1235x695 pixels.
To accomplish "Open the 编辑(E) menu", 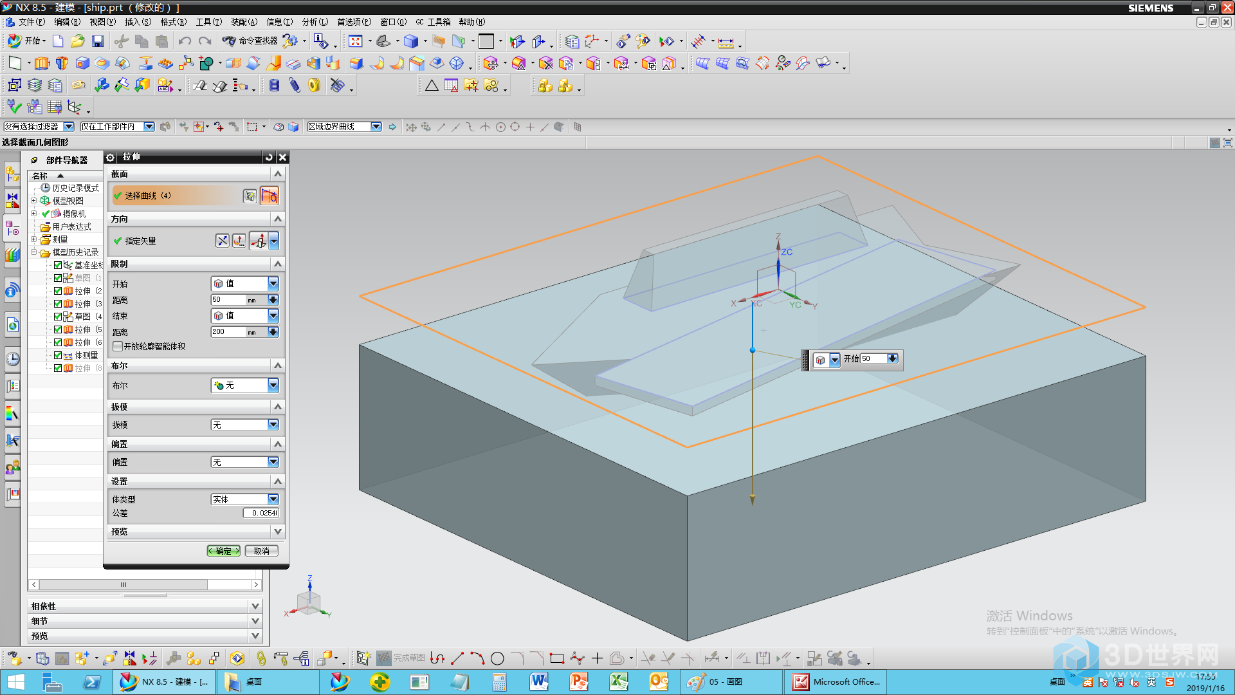I will (67, 22).
